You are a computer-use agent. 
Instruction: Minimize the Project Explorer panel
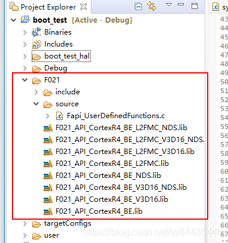click(181, 4)
